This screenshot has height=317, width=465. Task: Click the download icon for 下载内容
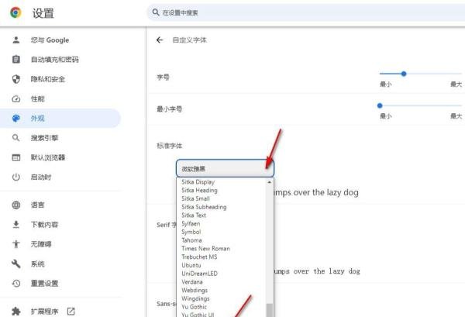(16, 225)
